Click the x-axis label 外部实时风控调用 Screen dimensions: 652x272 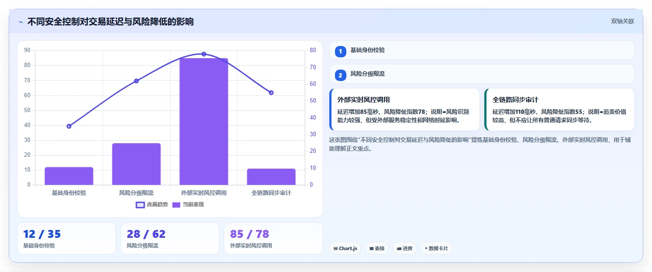[x=204, y=193]
